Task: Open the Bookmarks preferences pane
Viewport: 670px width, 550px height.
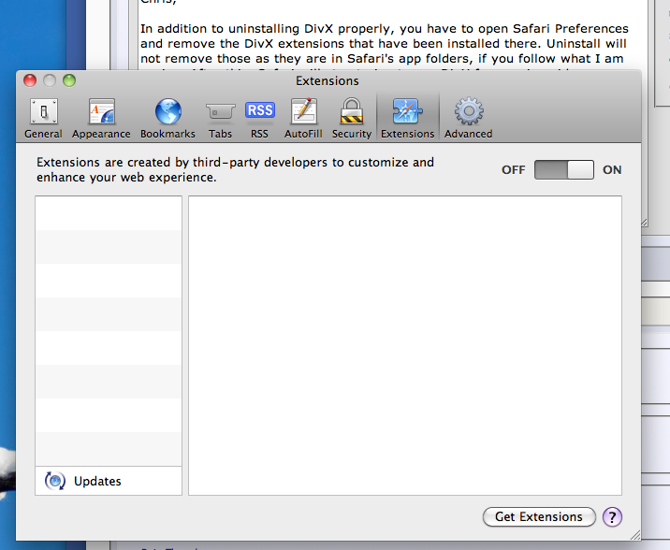Action: point(167,118)
